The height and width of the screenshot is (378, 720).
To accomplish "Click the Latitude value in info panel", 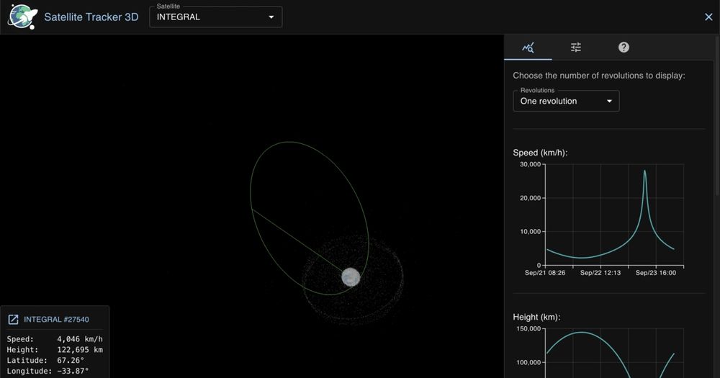I will (x=71, y=360).
